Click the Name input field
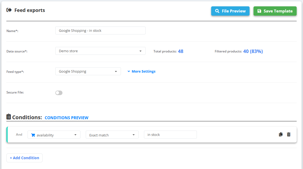The width and height of the screenshot is (303, 169). [x=100, y=30]
